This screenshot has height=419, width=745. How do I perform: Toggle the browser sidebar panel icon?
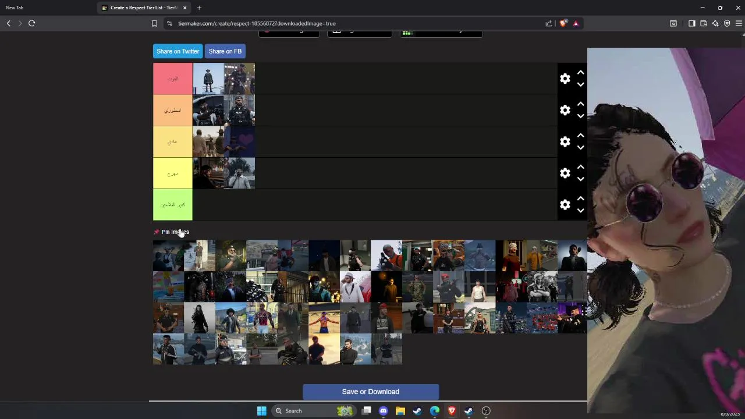692,23
